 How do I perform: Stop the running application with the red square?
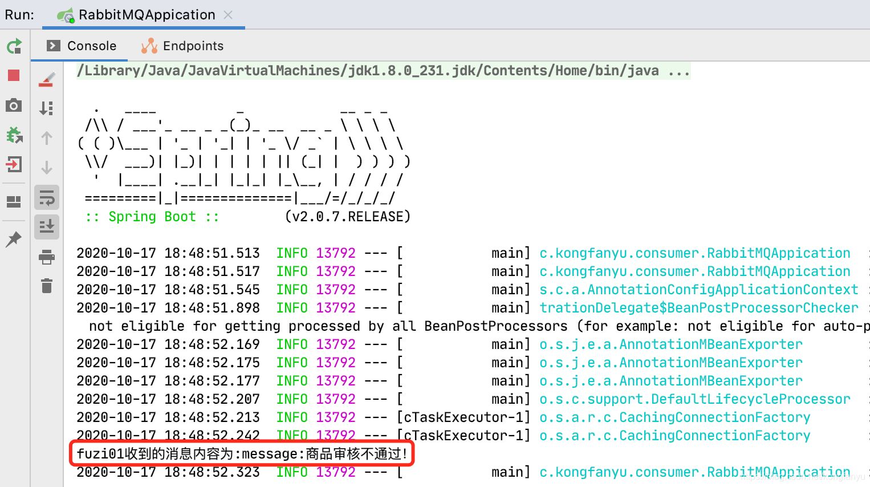click(14, 75)
